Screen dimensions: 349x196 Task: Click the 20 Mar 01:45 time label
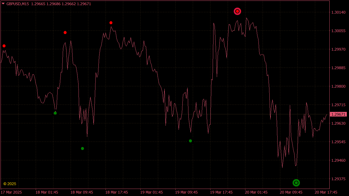pos(256,192)
